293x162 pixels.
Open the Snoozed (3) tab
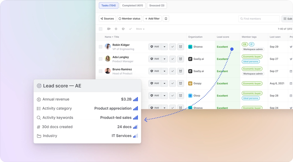coord(157,5)
